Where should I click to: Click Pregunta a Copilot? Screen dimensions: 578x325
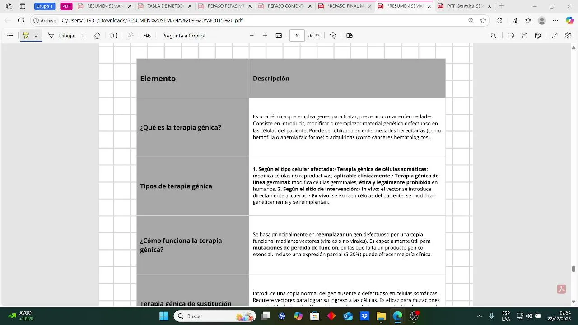tap(184, 36)
